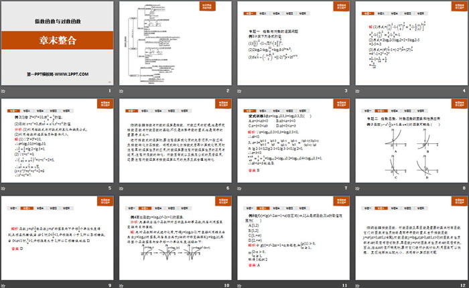Click animation star icon under slide 11

click(239, 285)
